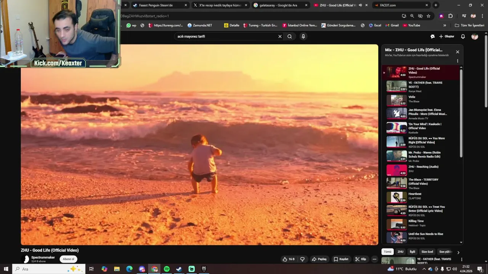Viewport: 488px width, 274px height.
Task: Open the Tureng - Turkish En... bookmark
Action: click(260, 25)
